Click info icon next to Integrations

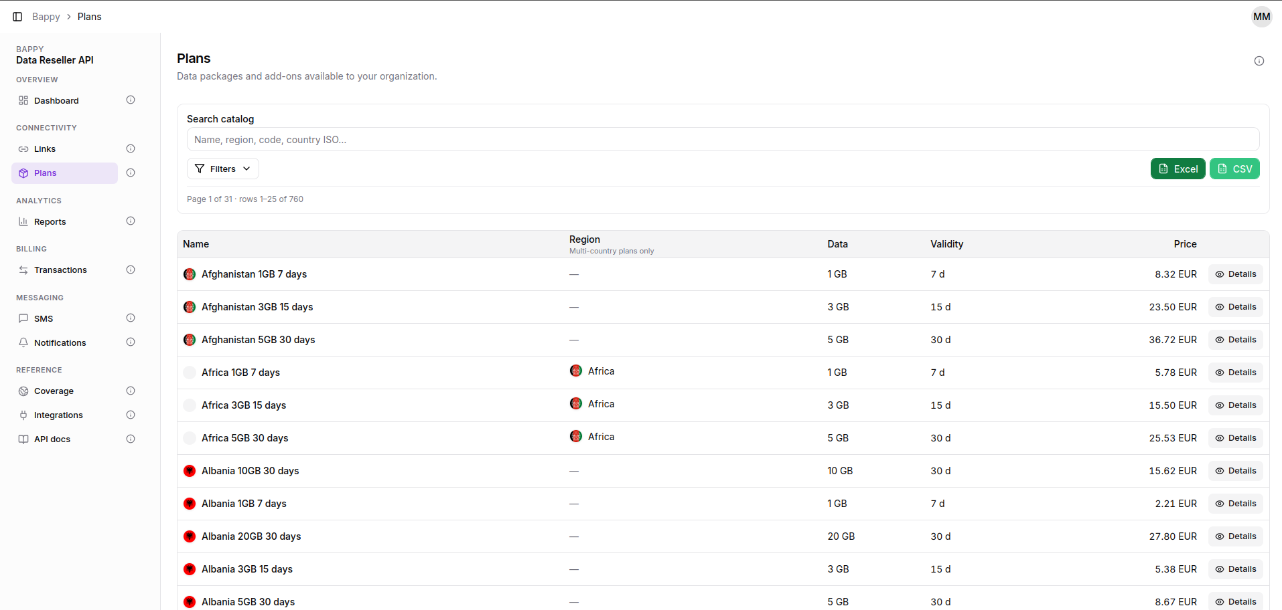point(131,415)
